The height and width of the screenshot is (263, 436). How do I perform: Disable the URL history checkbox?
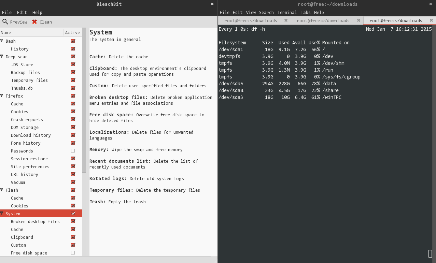click(73, 174)
